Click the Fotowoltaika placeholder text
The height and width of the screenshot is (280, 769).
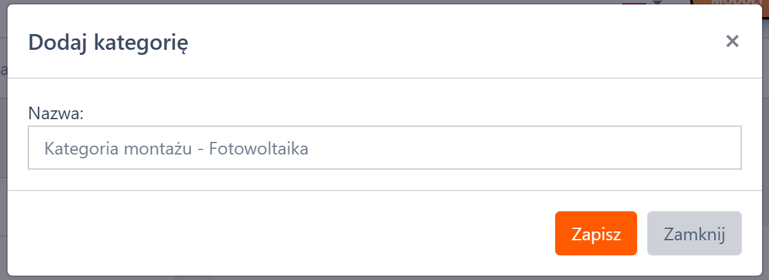point(259,149)
